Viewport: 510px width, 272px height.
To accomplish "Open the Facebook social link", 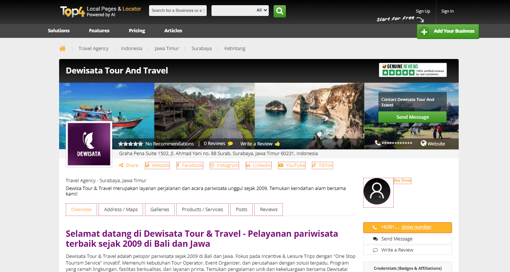I will click(x=190, y=165).
